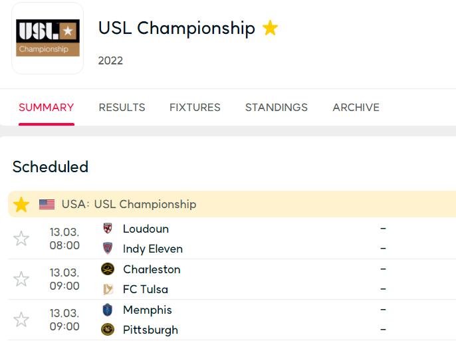Screen dimensions: 456x341
Task: Switch to the Results tab
Action: tap(122, 107)
